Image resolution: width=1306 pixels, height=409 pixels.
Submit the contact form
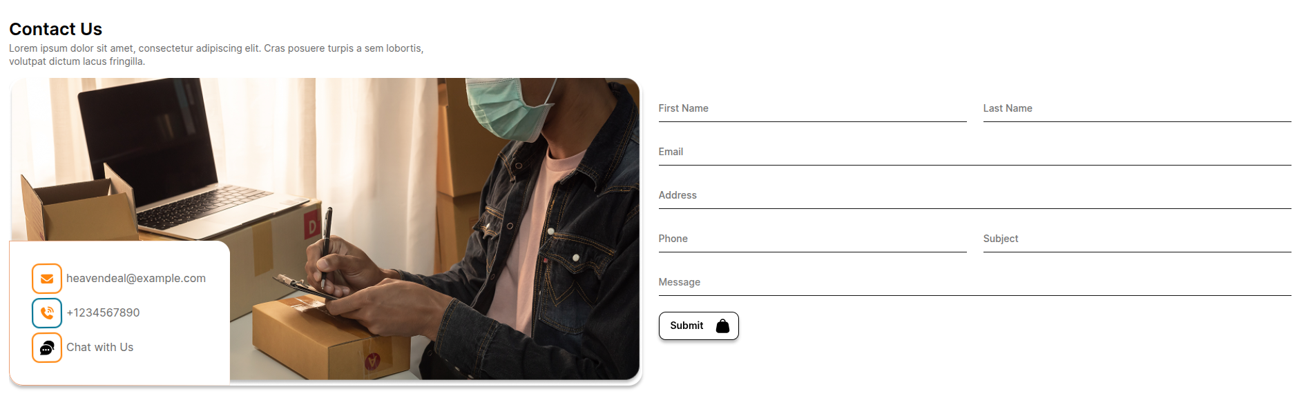(699, 326)
